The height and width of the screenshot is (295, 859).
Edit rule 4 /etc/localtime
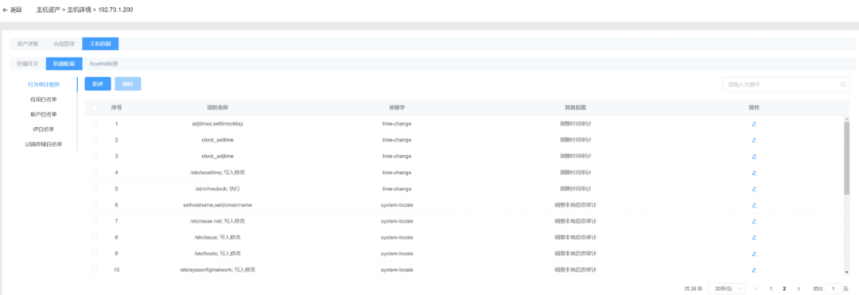point(754,173)
